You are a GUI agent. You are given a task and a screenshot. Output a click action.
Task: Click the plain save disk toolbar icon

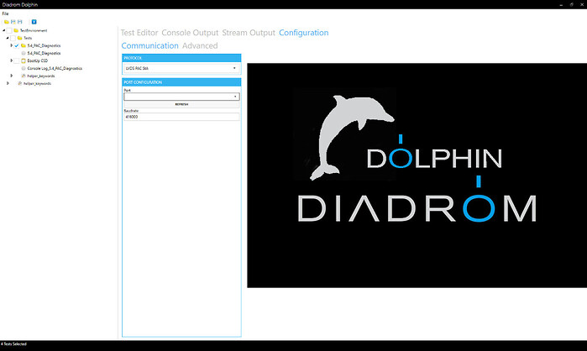coord(20,22)
